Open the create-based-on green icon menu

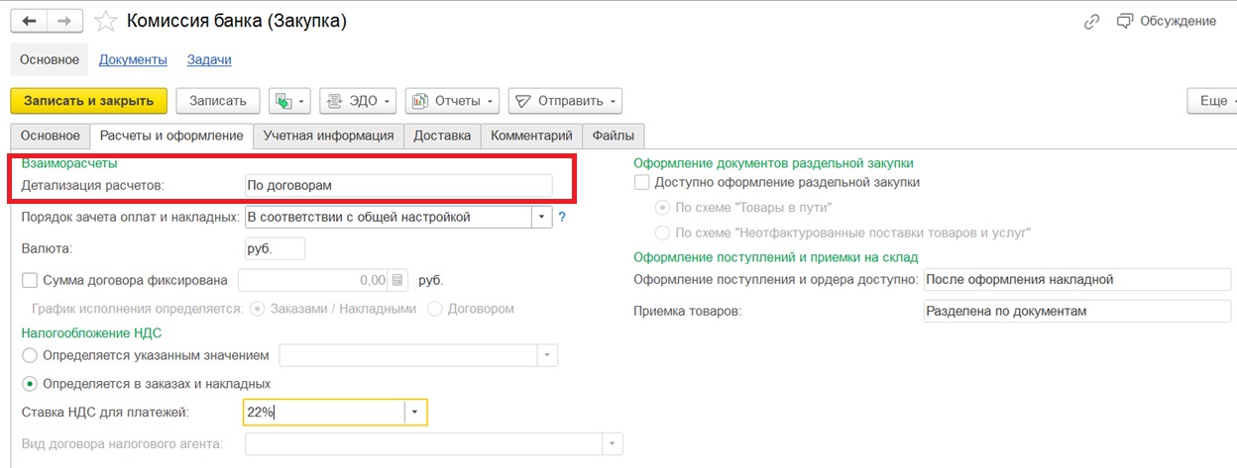click(x=290, y=101)
